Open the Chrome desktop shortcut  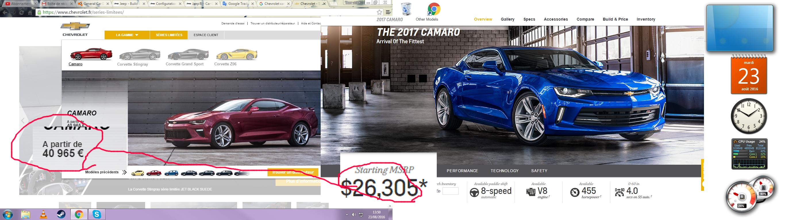[434, 9]
